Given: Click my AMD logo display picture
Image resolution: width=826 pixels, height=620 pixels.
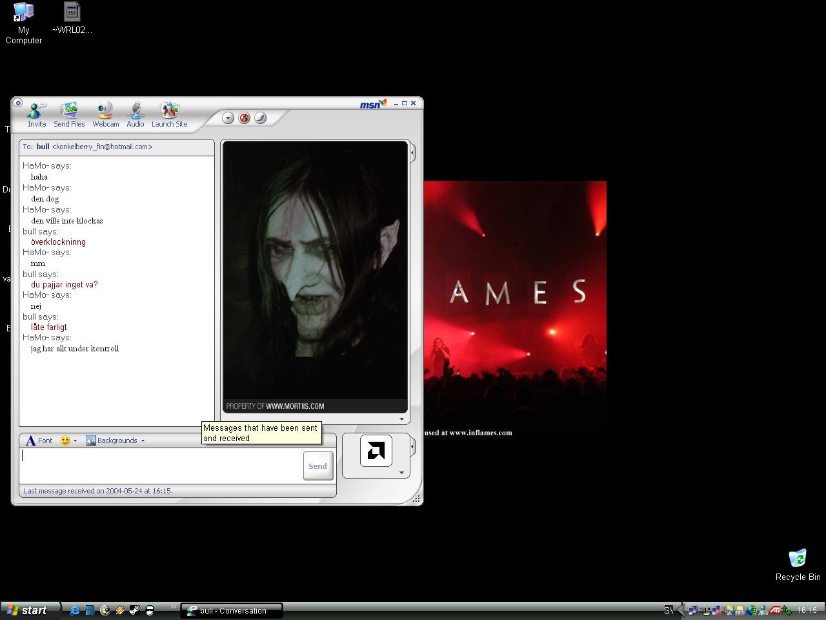Looking at the screenshot, I should pos(376,451).
